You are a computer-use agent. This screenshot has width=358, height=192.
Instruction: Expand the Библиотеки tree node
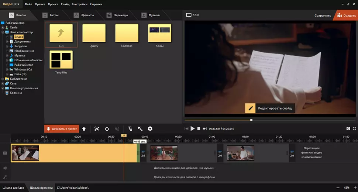tap(3, 79)
